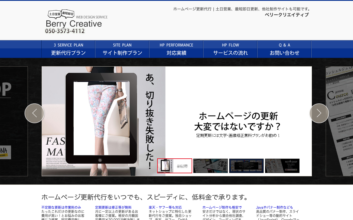Open link 定期更新は修正等が無料

[x=113, y=207]
